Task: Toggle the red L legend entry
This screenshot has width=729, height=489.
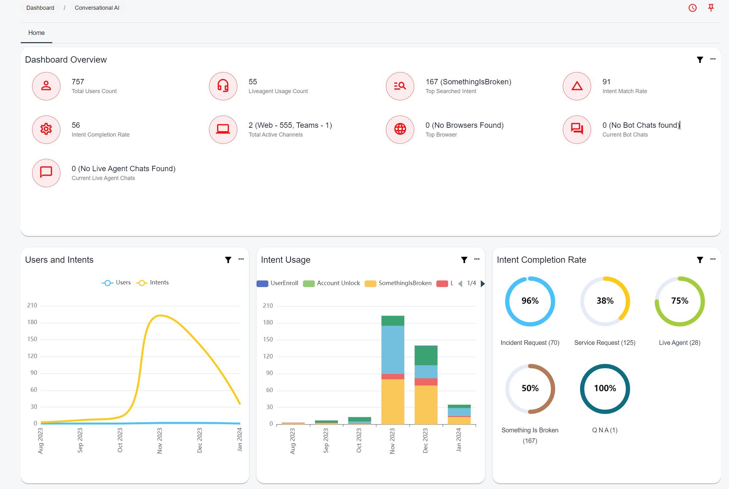Action: pyautogui.click(x=445, y=283)
